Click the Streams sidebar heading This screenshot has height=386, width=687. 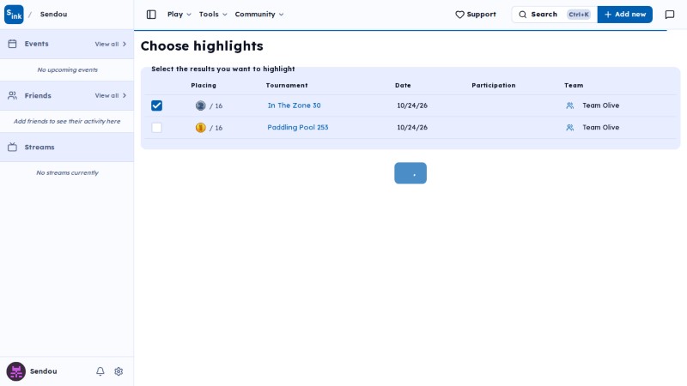(40, 147)
